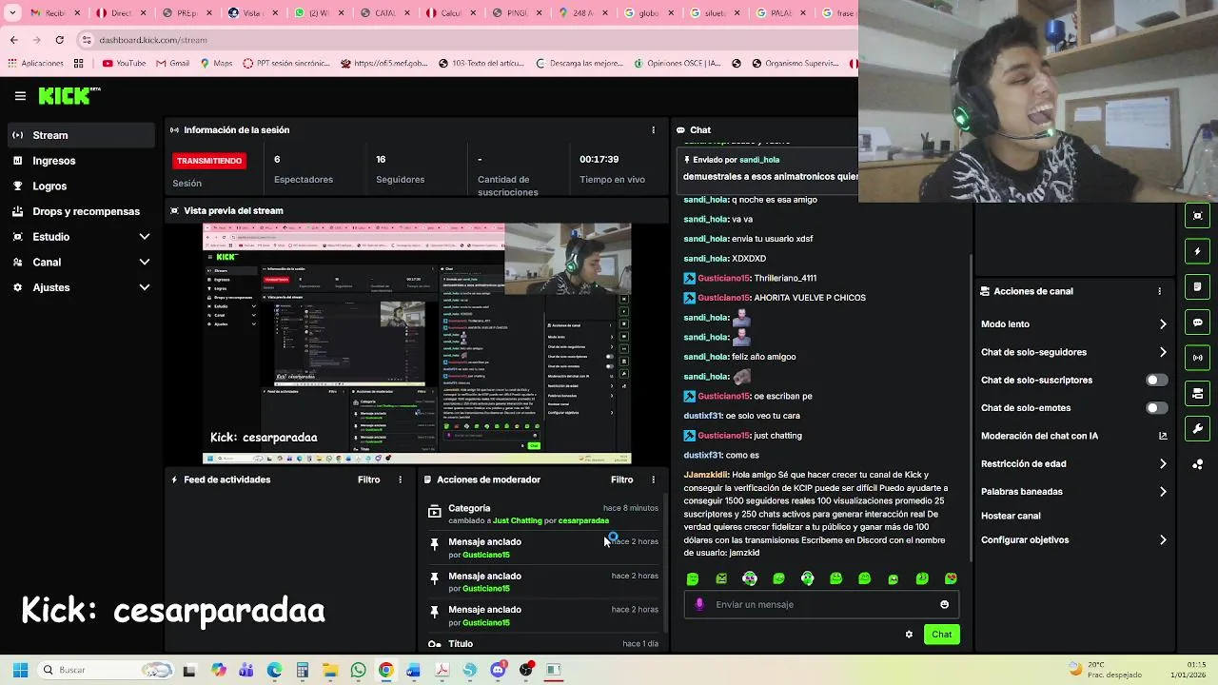Click the channel actions icon in right toolbar
This screenshot has width=1218, height=685.
(x=1198, y=393)
